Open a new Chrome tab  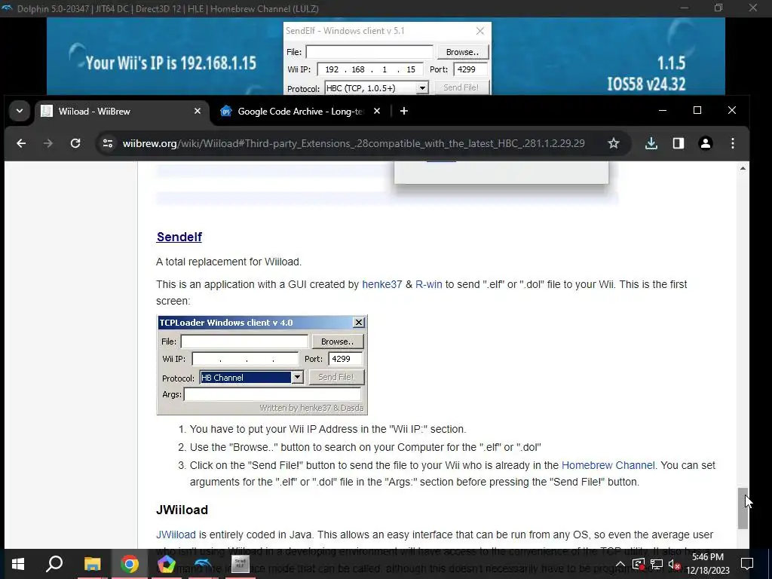pyautogui.click(x=404, y=112)
